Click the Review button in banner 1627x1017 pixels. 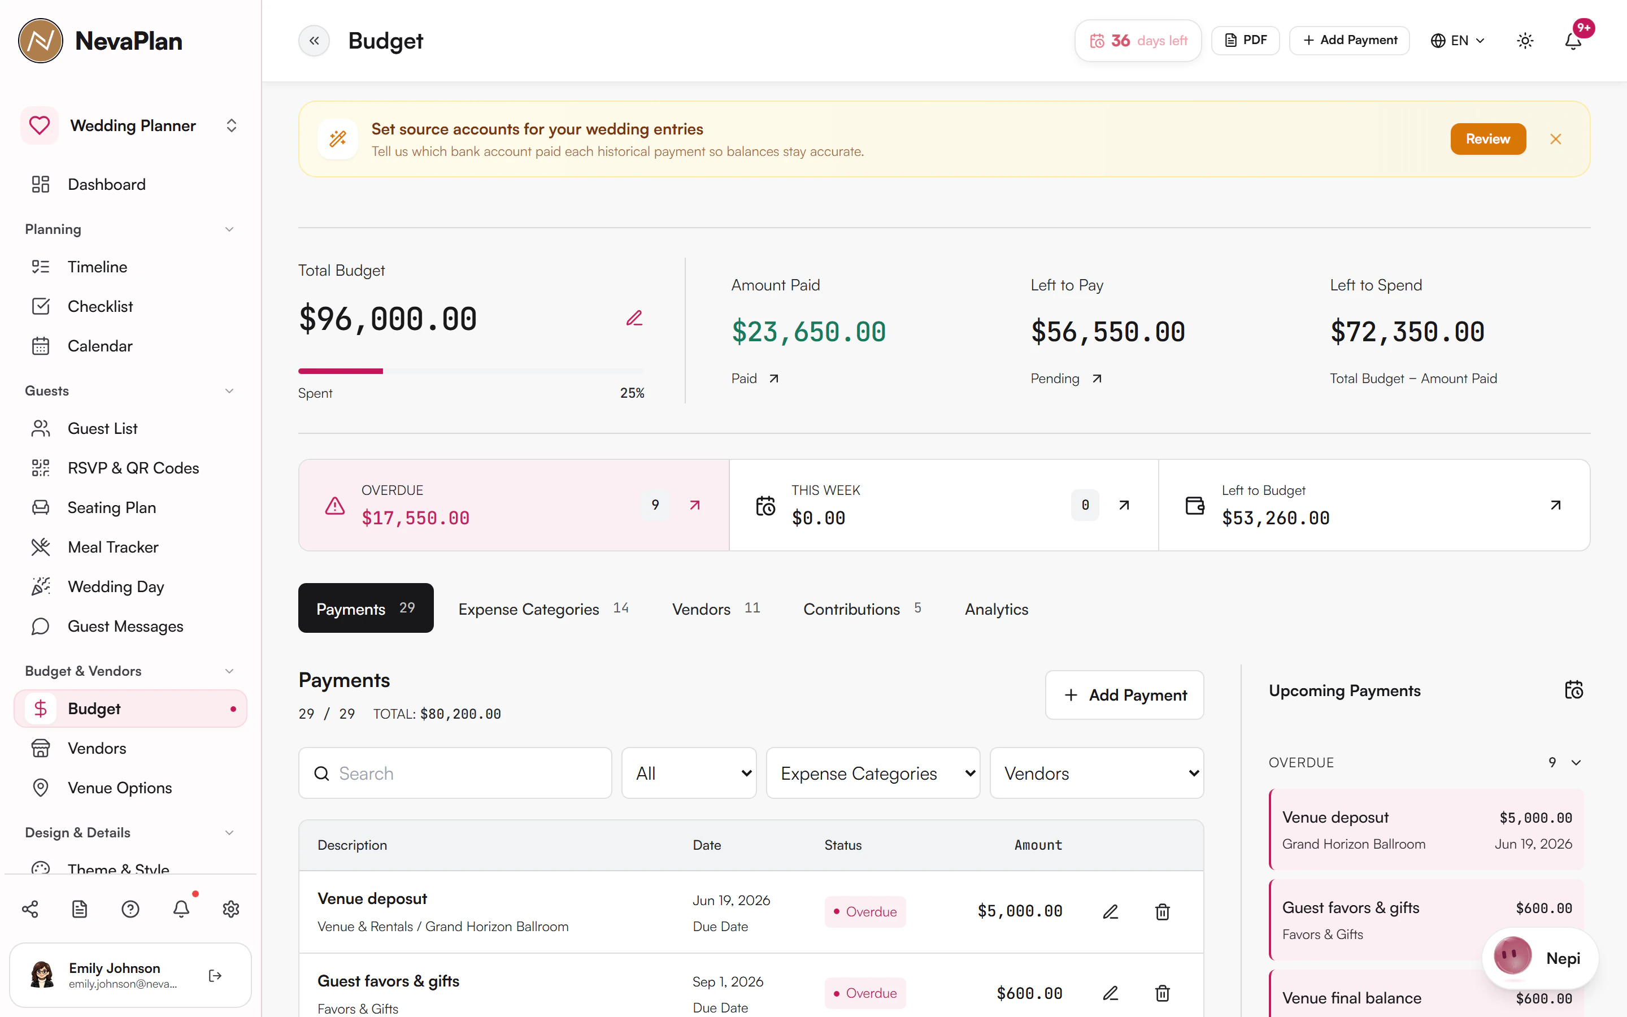click(1488, 139)
